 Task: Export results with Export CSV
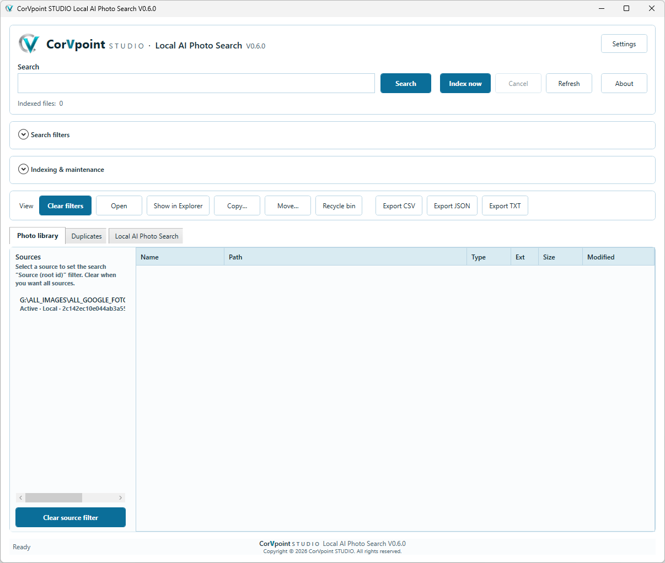[x=399, y=205]
